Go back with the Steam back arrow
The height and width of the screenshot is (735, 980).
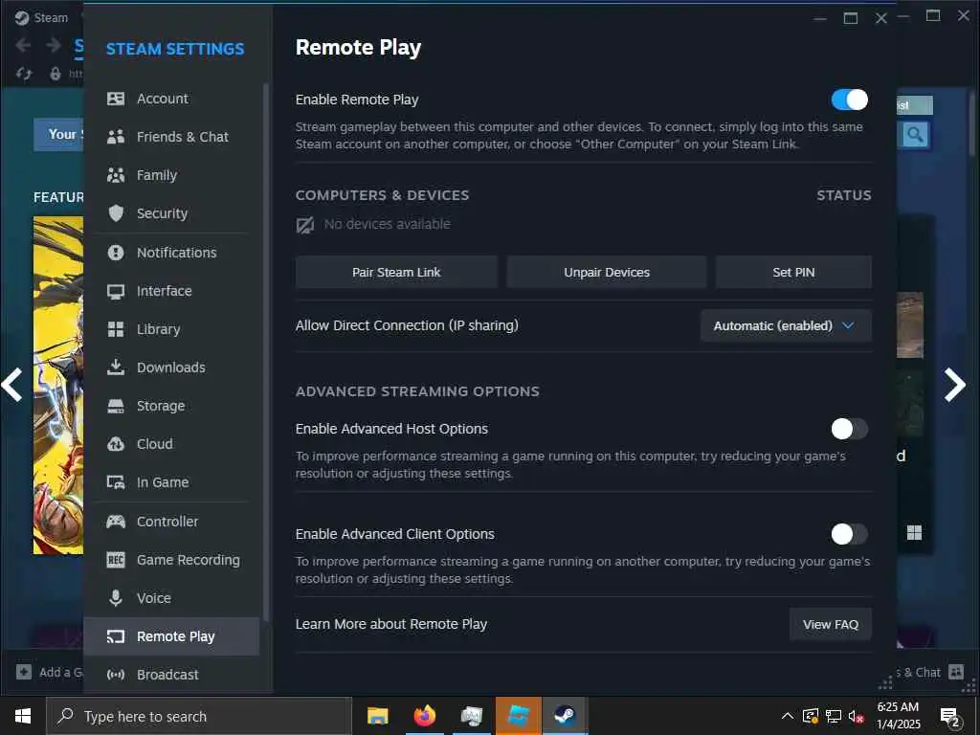(x=23, y=45)
